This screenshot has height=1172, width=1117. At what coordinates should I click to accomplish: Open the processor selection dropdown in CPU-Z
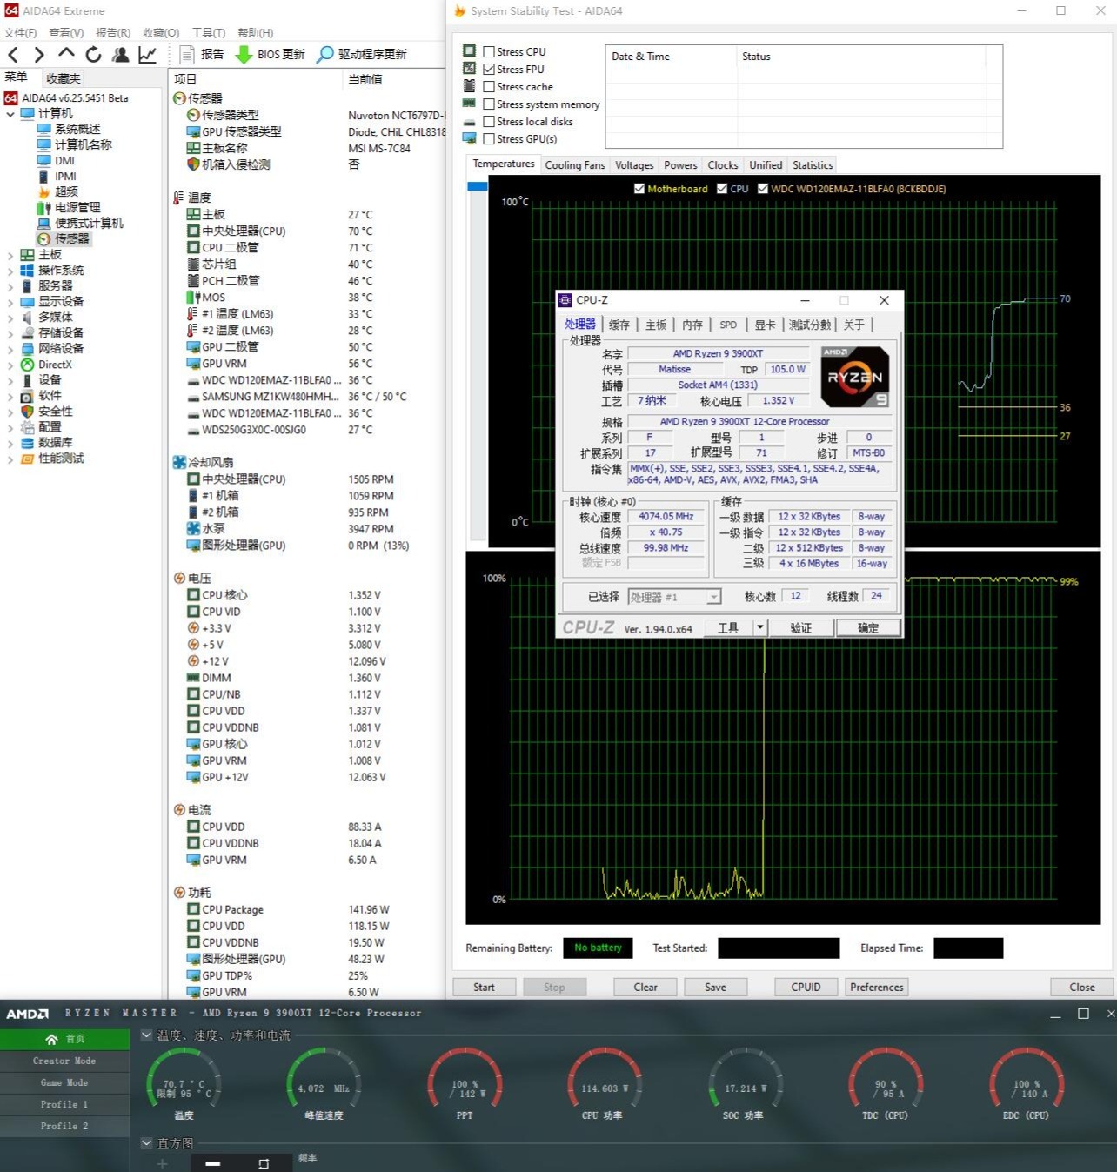(x=713, y=597)
